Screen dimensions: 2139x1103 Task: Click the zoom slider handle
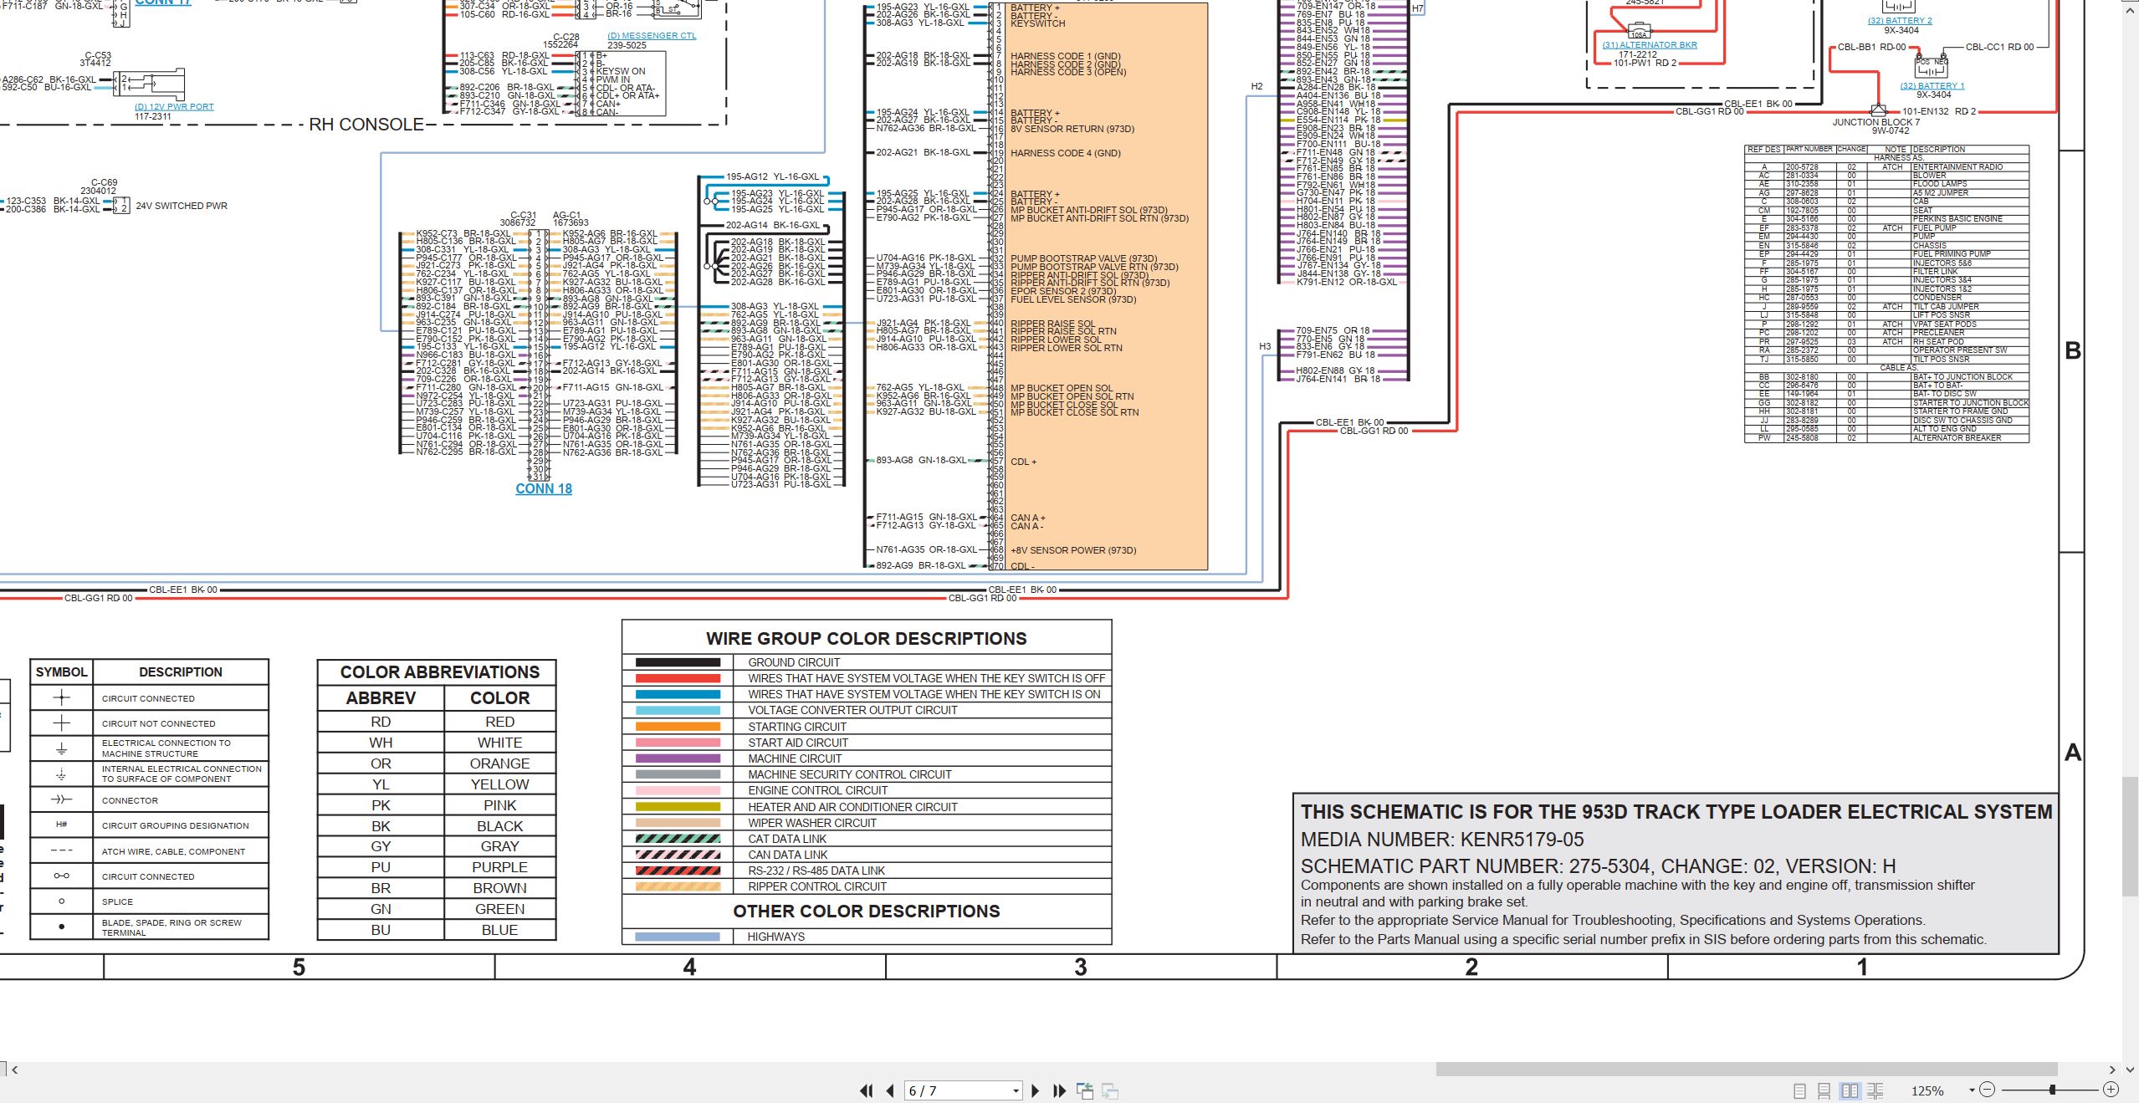(x=2052, y=1090)
